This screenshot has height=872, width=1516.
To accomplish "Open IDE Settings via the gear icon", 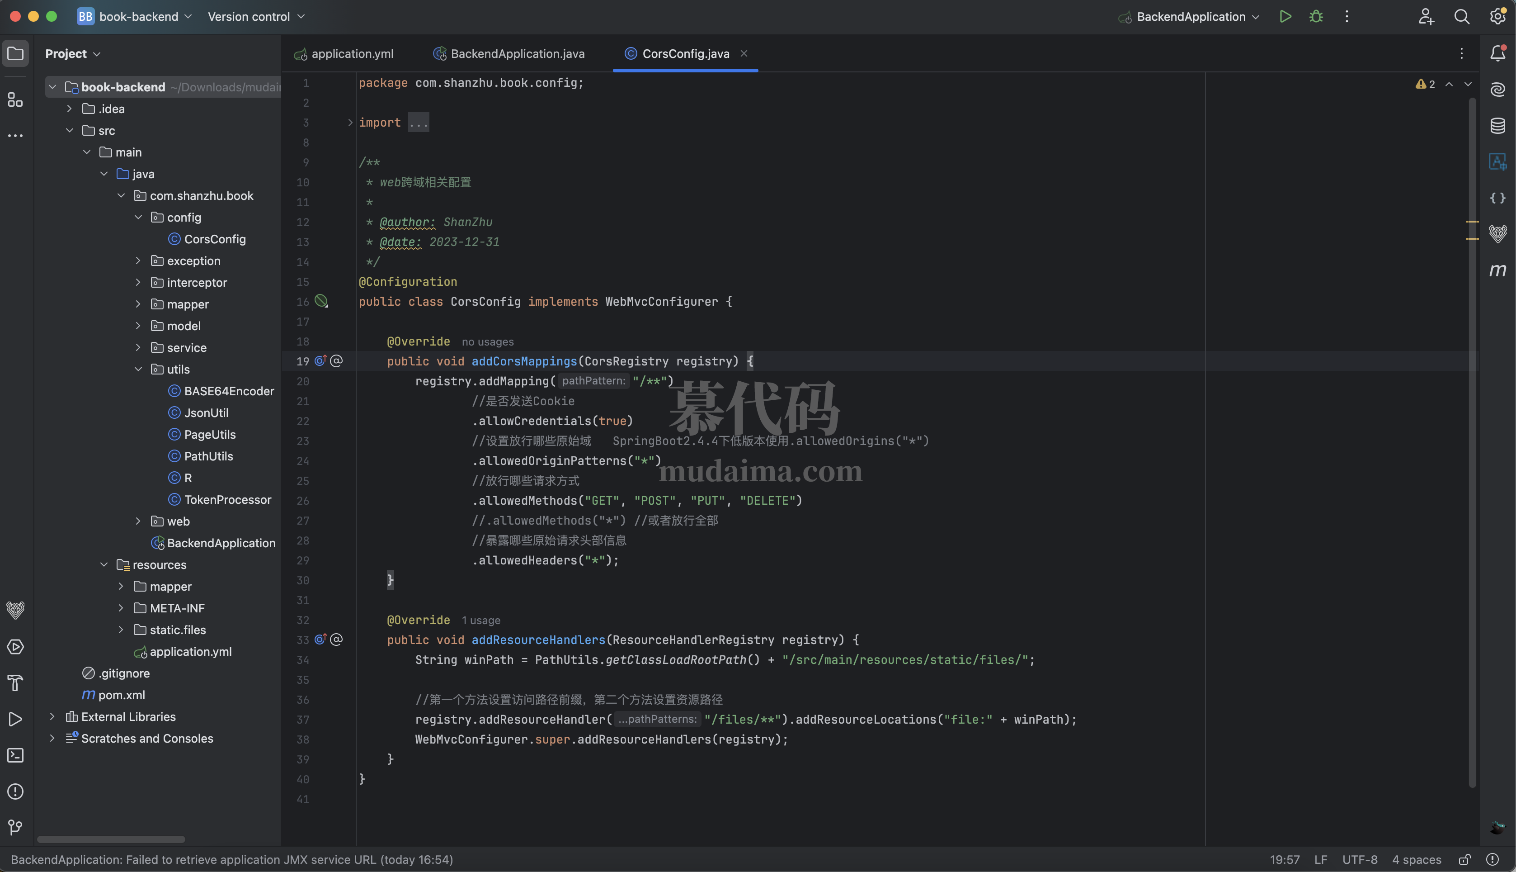I will pyautogui.click(x=1497, y=16).
